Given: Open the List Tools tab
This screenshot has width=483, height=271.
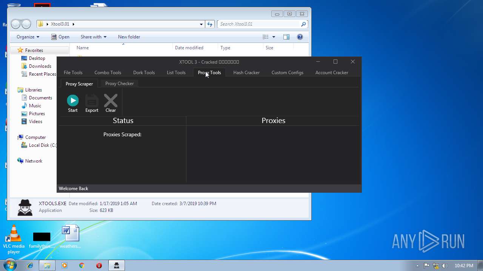Looking at the screenshot, I should coord(176,73).
